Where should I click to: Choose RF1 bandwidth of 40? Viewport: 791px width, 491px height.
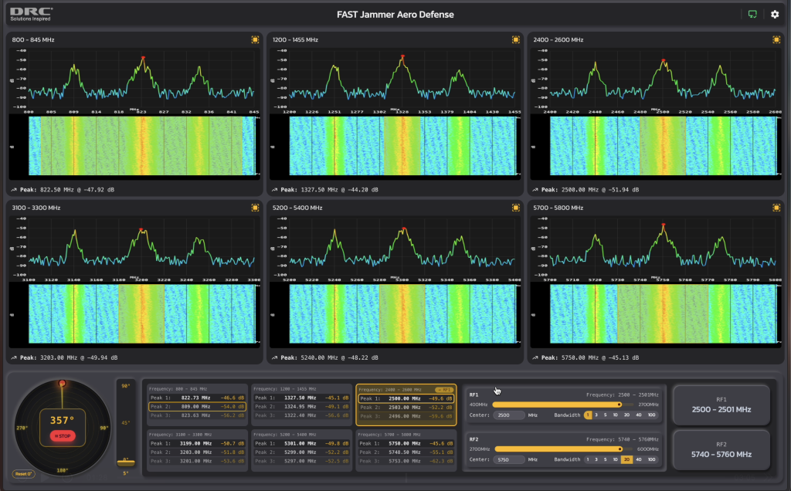[x=639, y=415]
